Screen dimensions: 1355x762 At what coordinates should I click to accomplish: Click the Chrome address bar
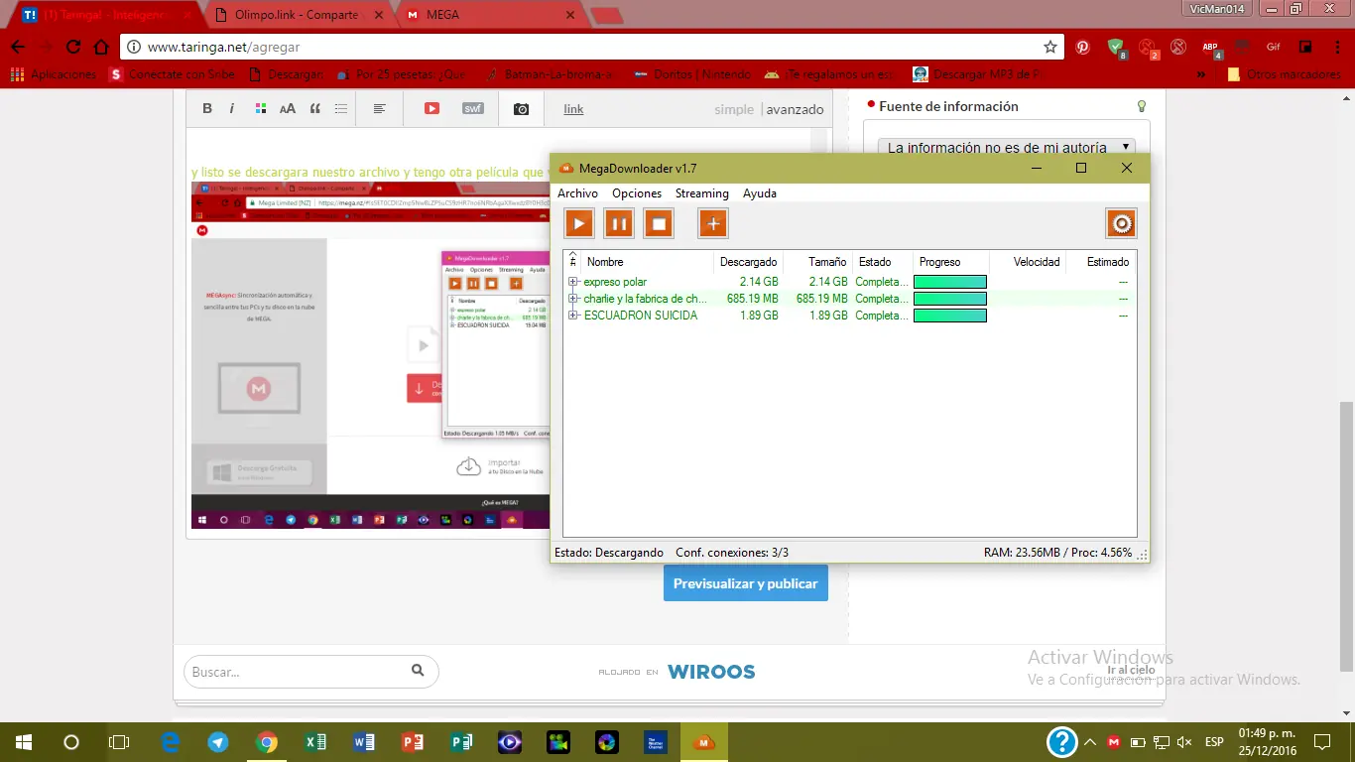[590, 47]
